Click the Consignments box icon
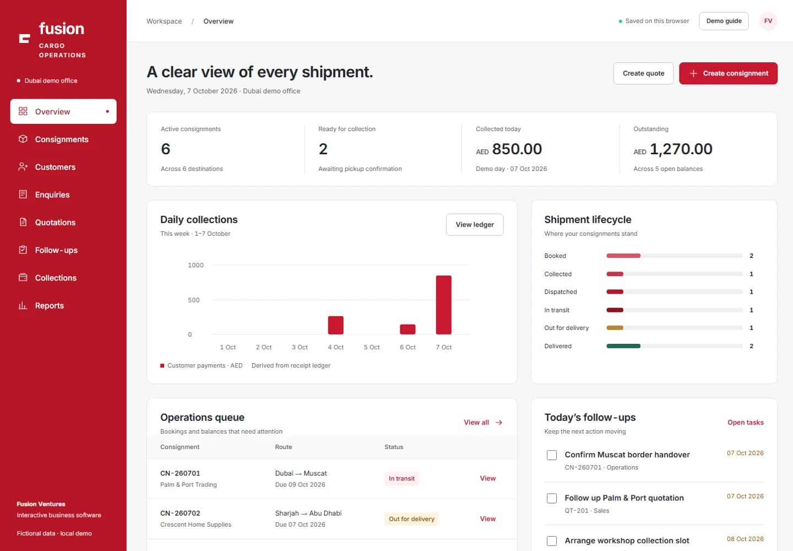Image resolution: width=793 pixels, height=551 pixels. 23,139
